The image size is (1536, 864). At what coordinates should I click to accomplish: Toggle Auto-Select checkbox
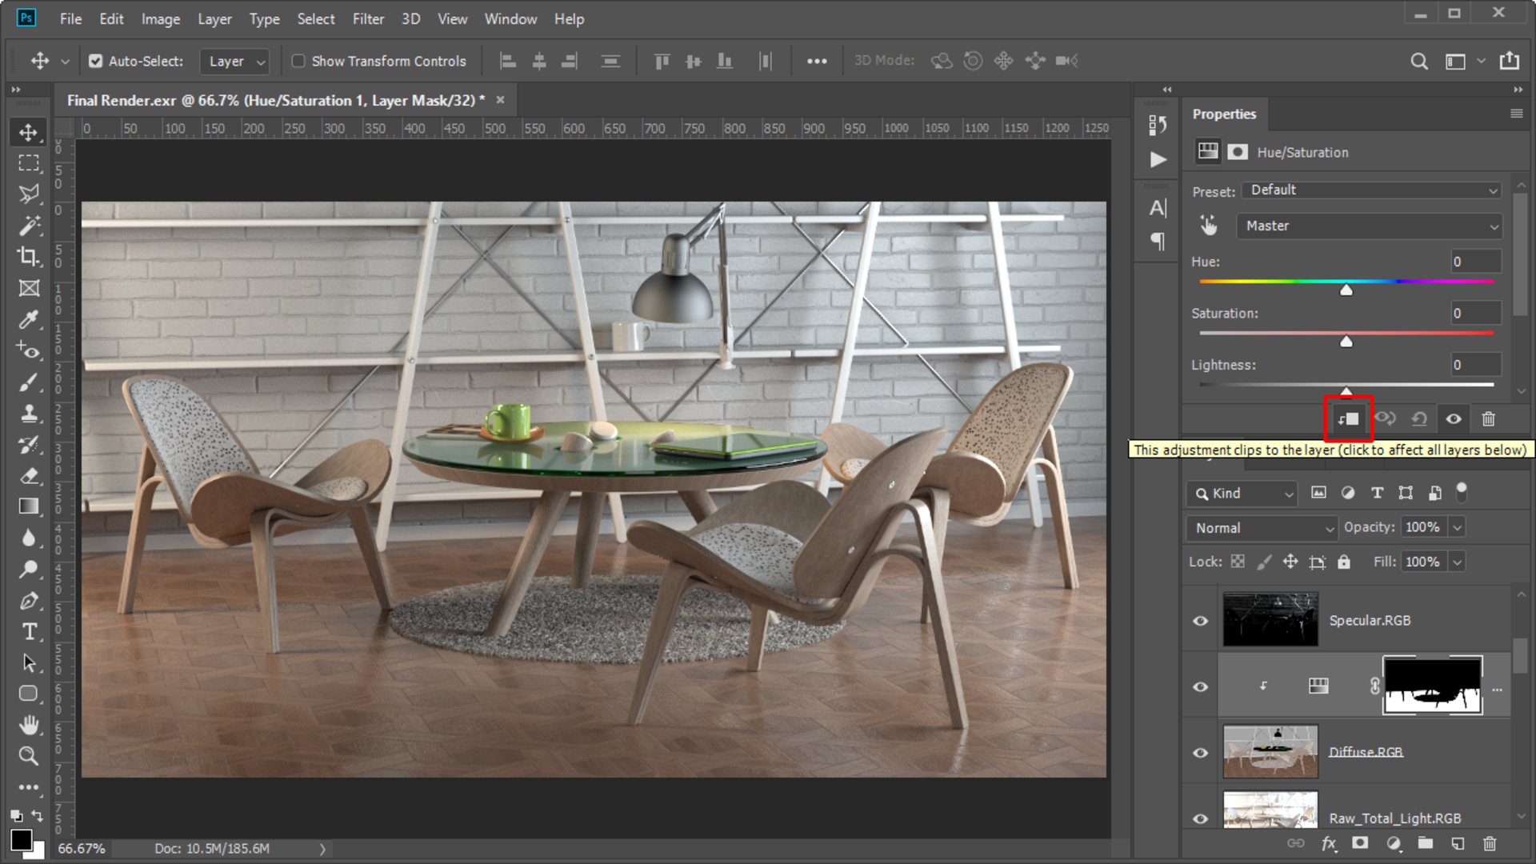95,61
